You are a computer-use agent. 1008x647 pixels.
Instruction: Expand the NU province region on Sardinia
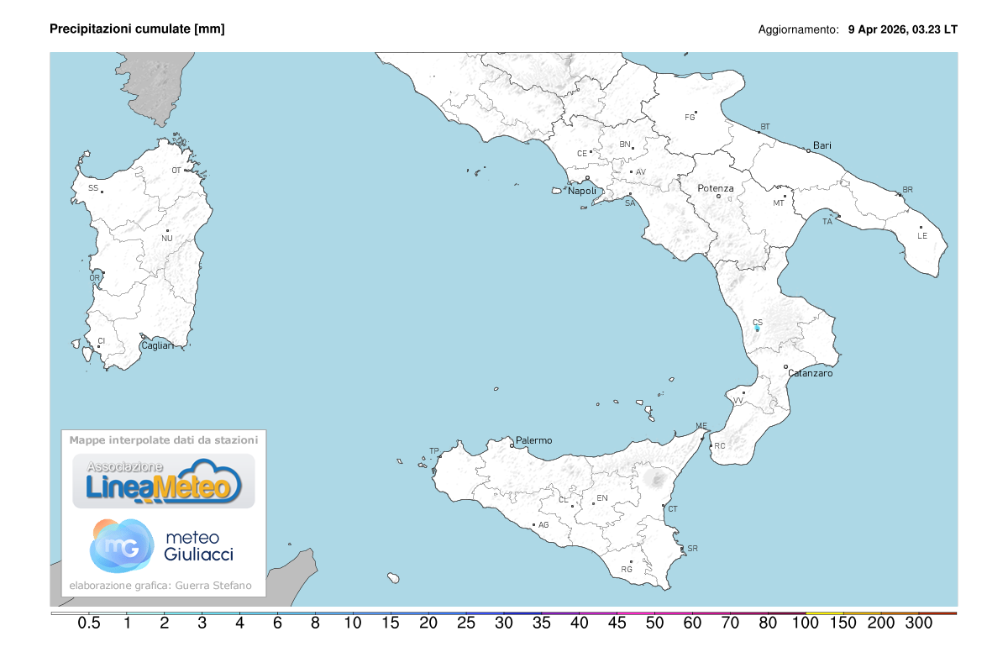click(168, 239)
